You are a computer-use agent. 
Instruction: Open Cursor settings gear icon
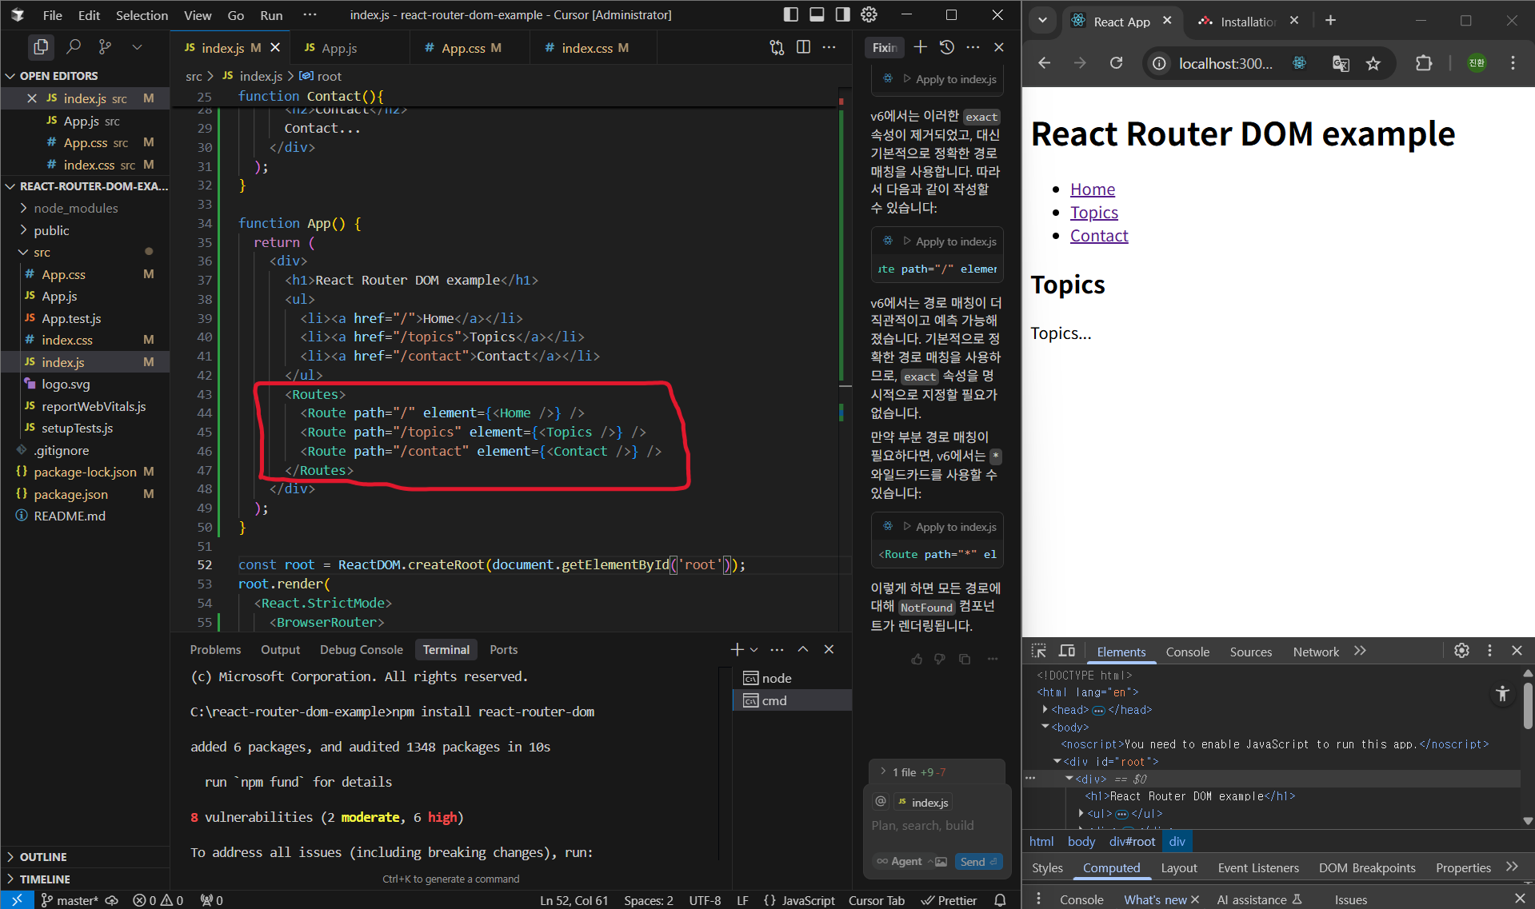point(869,14)
